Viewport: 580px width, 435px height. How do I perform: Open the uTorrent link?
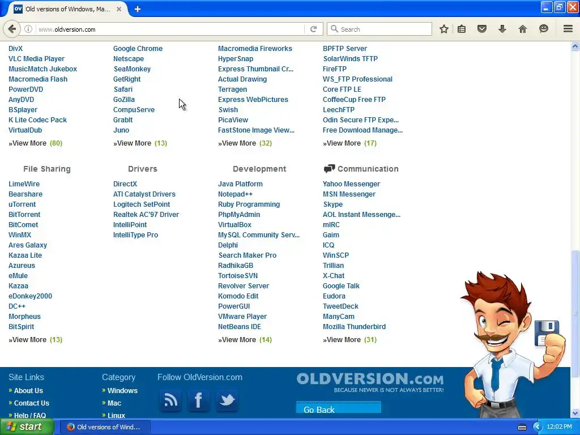click(x=22, y=204)
